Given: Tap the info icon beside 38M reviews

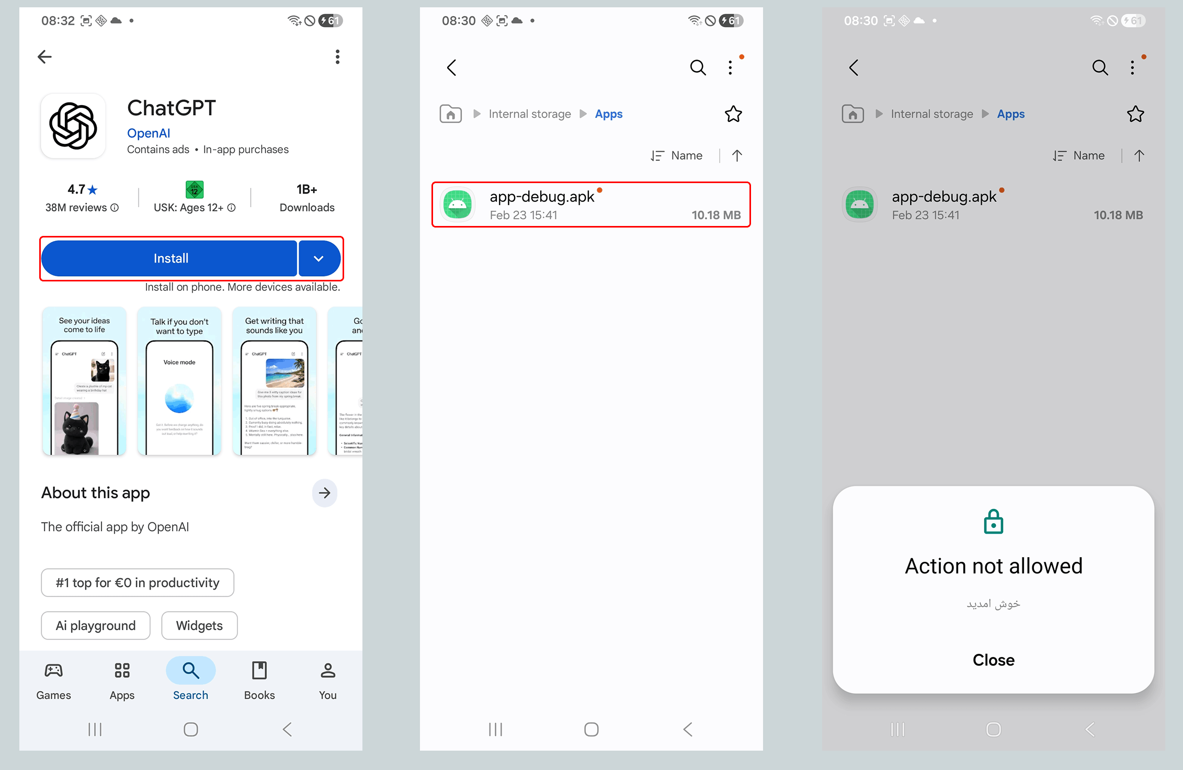Looking at the screenshot, I should [115, 208].
